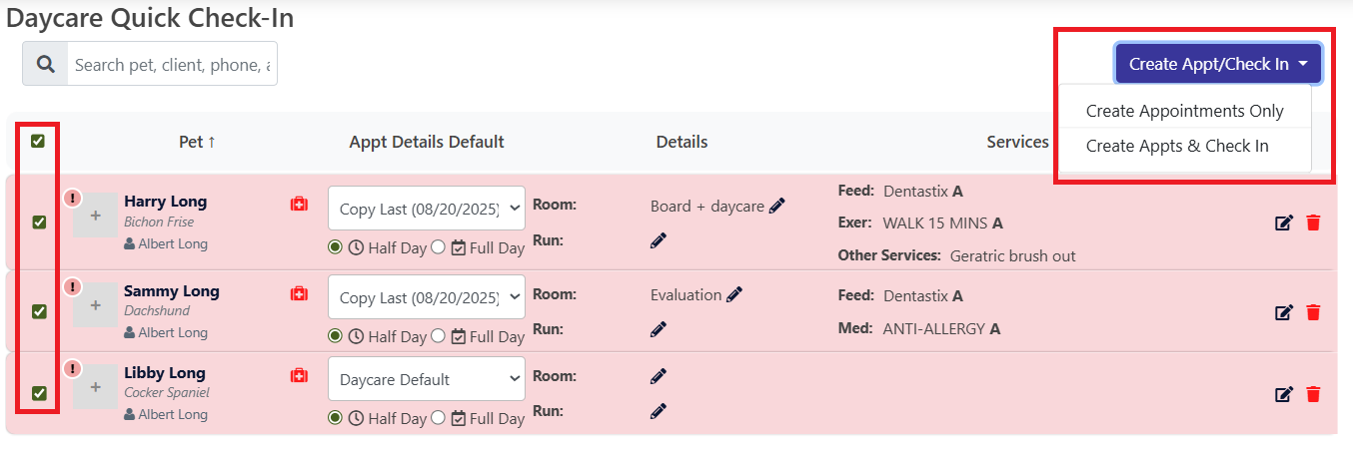Edit Sammy Long's appointment using edit icon

(1284, 312)
